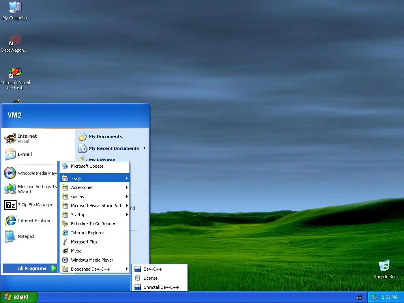Image resolution: width=404 pixels, height=303 pixels.
Task: Choose Uninstall Dev-C++ entry
Action: [159, 287]
